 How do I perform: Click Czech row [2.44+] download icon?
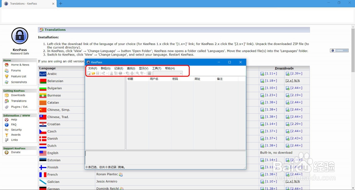pos(288,132)
